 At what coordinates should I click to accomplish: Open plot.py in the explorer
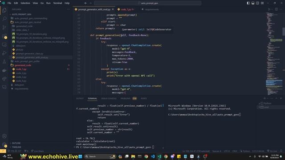click(x=20, y=49)
